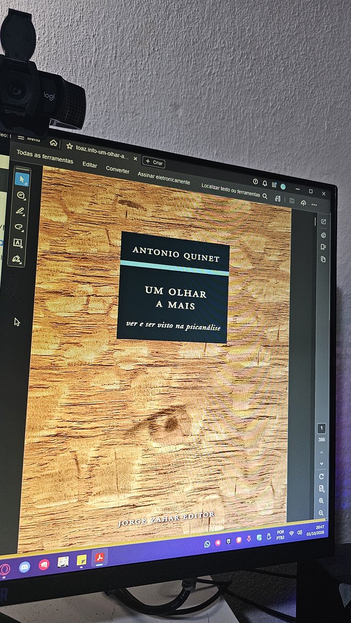
Task: Open the toaz.info-um-olhar-a document tab
Action: pos(102,153)
